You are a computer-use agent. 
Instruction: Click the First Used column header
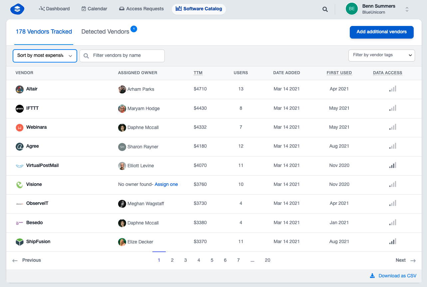tap(339, 73)
